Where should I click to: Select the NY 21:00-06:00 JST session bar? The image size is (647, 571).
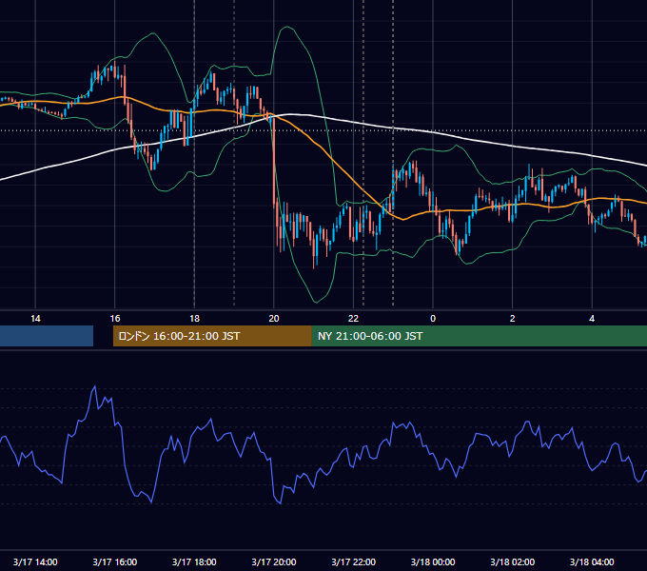click(x=479, y=336)
